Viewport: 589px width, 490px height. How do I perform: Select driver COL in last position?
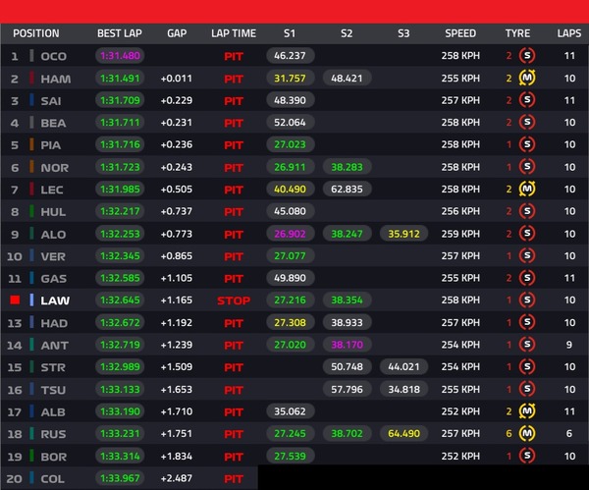(x=53, y=479)
